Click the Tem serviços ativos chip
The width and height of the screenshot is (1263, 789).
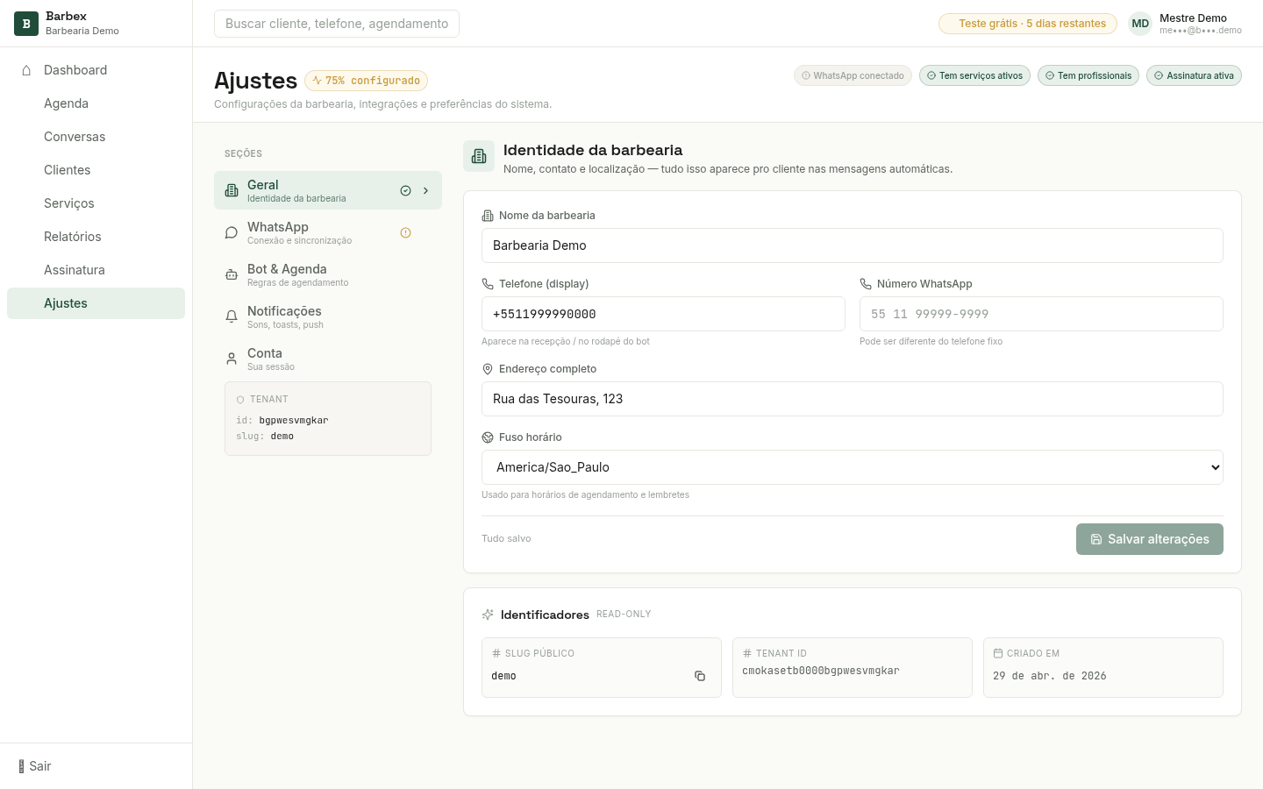974,75
